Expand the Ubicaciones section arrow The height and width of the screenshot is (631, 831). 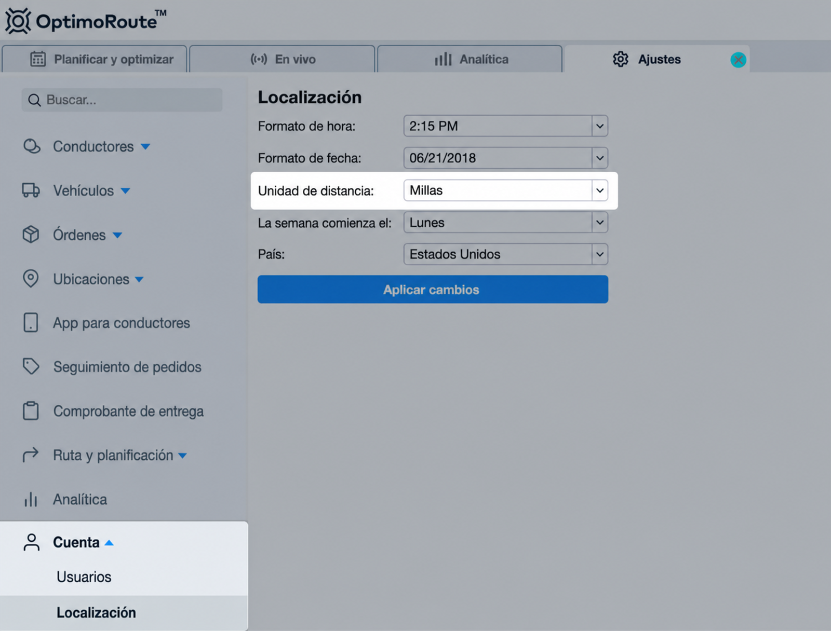pos(139,279)
